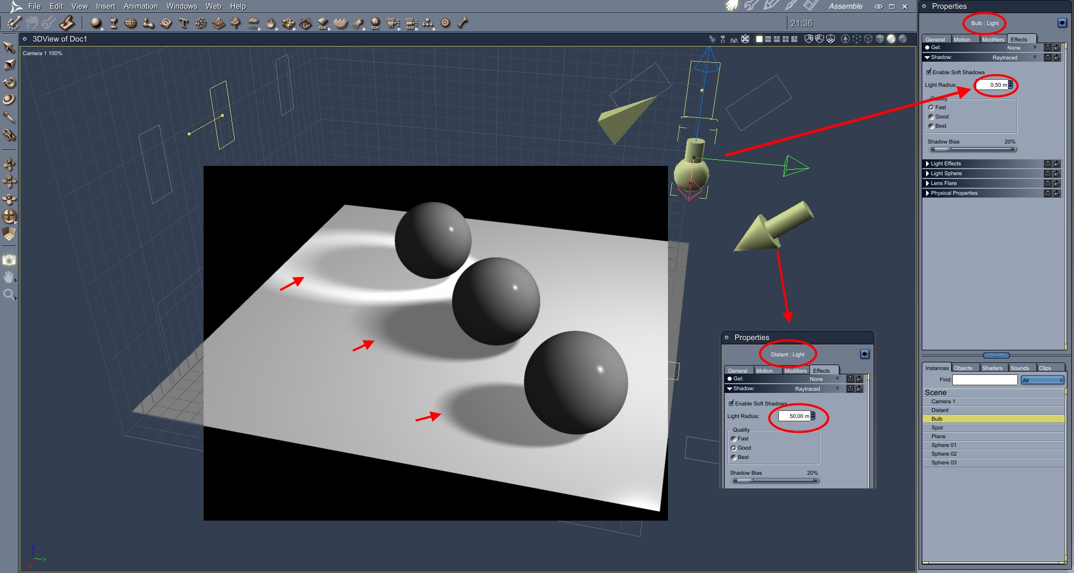This screenshot has width=1074, height=573.
Task: Insert a plant using the tree icon
Action: [236, 23]
